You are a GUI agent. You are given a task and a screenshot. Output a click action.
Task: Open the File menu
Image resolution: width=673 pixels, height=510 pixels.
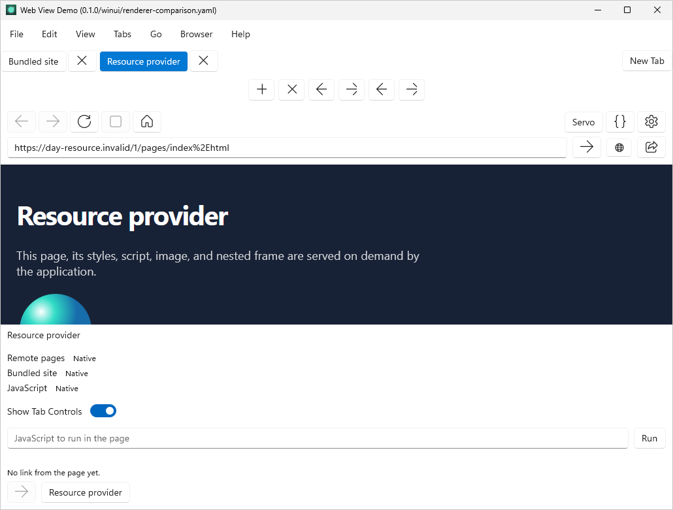click(17, 35)
